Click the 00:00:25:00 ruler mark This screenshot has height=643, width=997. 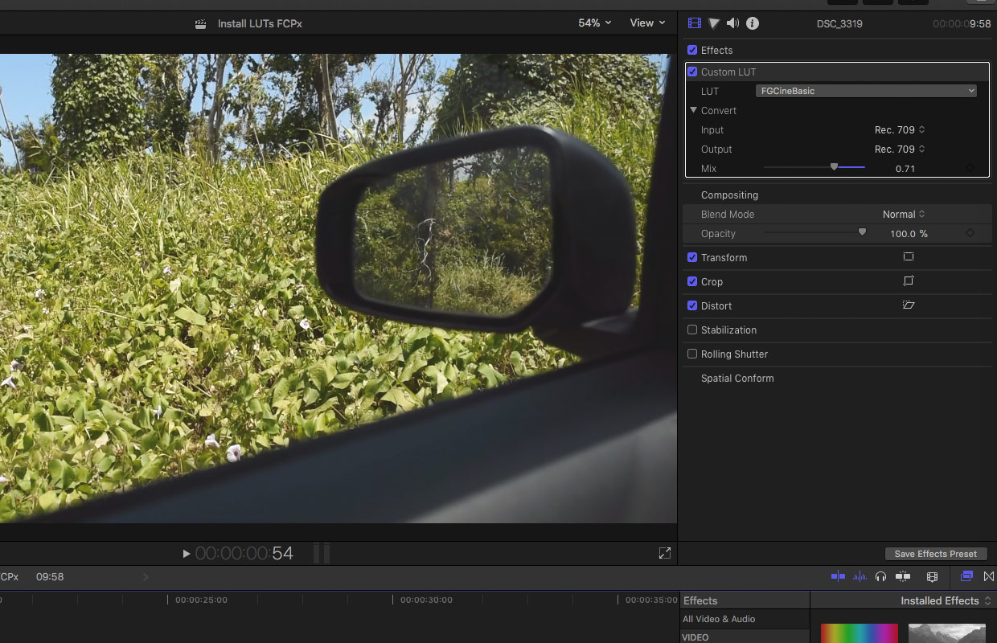[201, 600]
